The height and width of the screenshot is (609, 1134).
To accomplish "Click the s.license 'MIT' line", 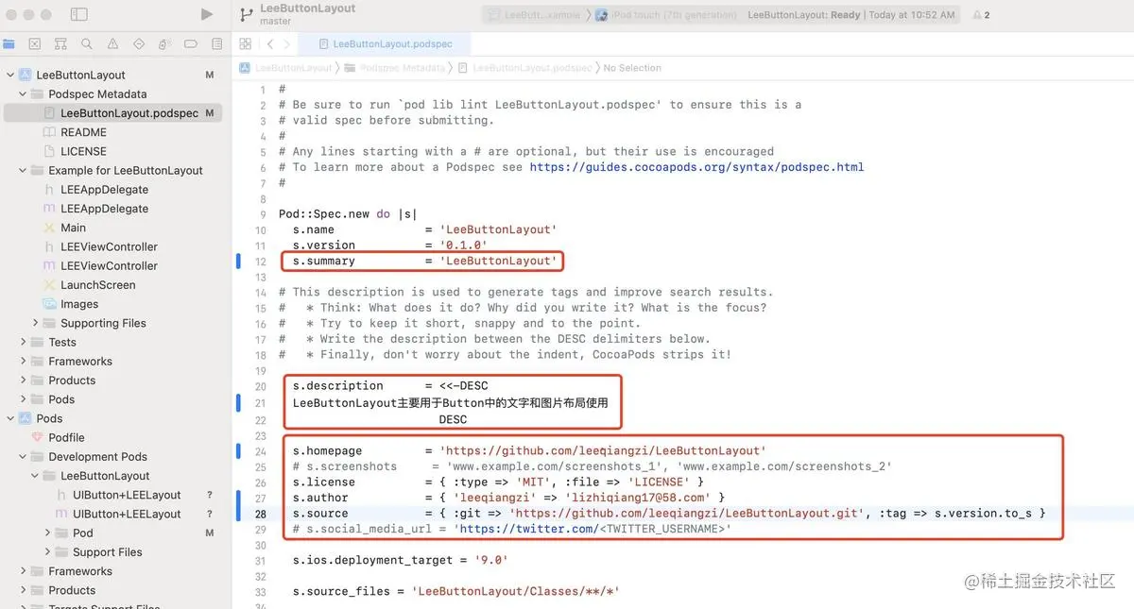I will coord(498,482).
